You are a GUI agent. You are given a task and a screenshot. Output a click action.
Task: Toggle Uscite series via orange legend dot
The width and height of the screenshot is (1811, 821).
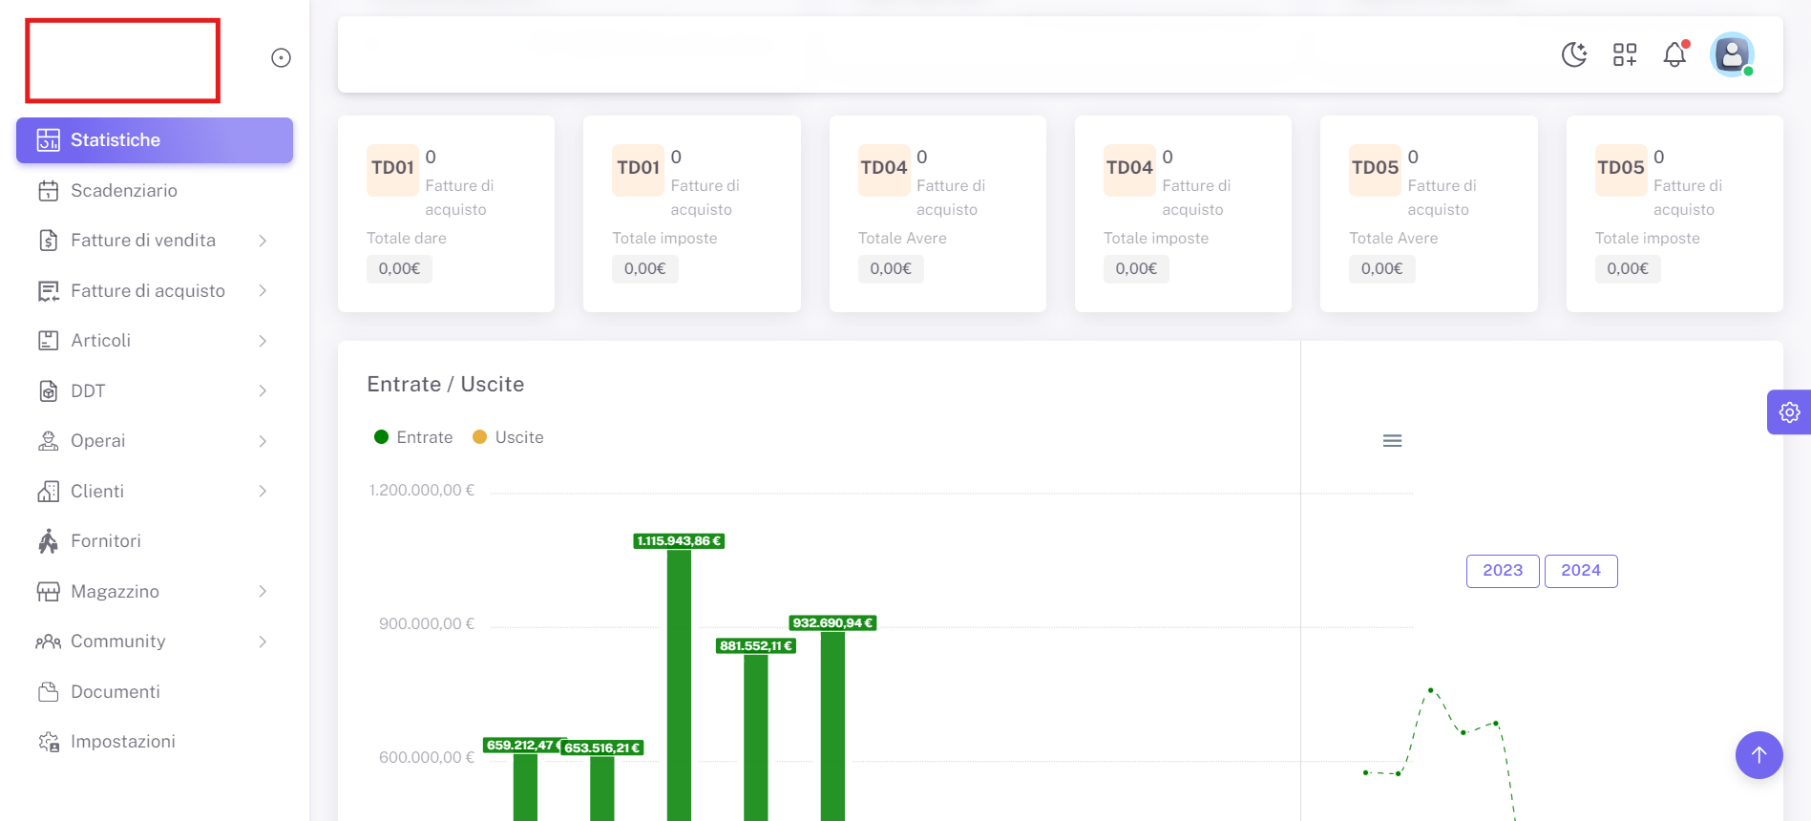point(480,437)
